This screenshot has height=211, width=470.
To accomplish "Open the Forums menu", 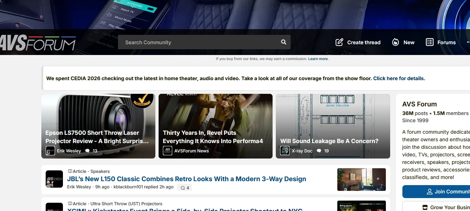I will click(441, 42).
